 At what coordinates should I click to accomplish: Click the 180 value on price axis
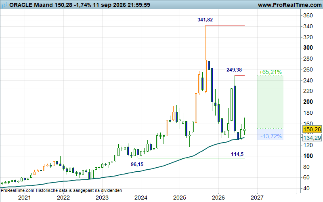click(308, 113)
